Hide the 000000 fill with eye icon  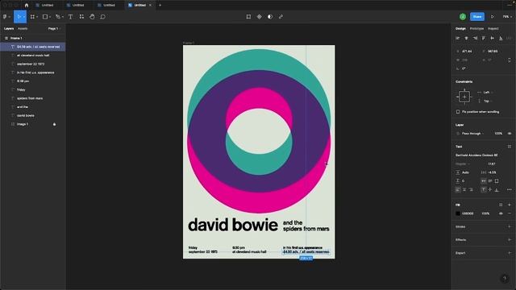501,213
